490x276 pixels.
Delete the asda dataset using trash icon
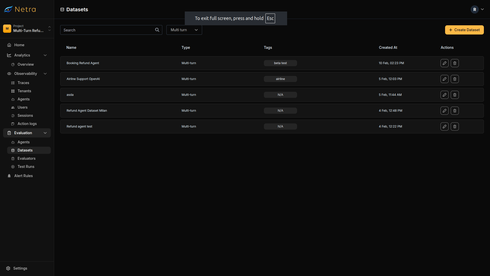455,95
